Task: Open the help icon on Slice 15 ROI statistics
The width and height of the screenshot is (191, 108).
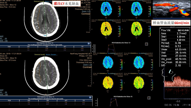Action: pyautogui.click(x=90, y=98)
